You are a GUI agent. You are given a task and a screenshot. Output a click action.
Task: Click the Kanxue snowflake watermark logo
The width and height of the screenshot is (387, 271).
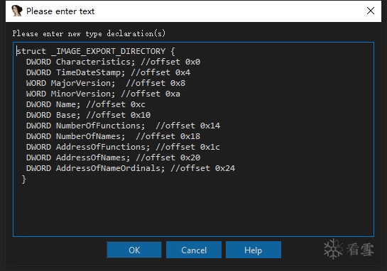click(x=333, y=249)
